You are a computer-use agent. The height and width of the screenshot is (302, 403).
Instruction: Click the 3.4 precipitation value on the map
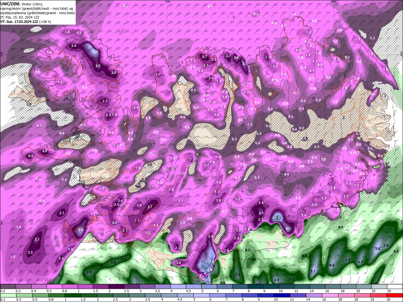(x=30, y=156)
